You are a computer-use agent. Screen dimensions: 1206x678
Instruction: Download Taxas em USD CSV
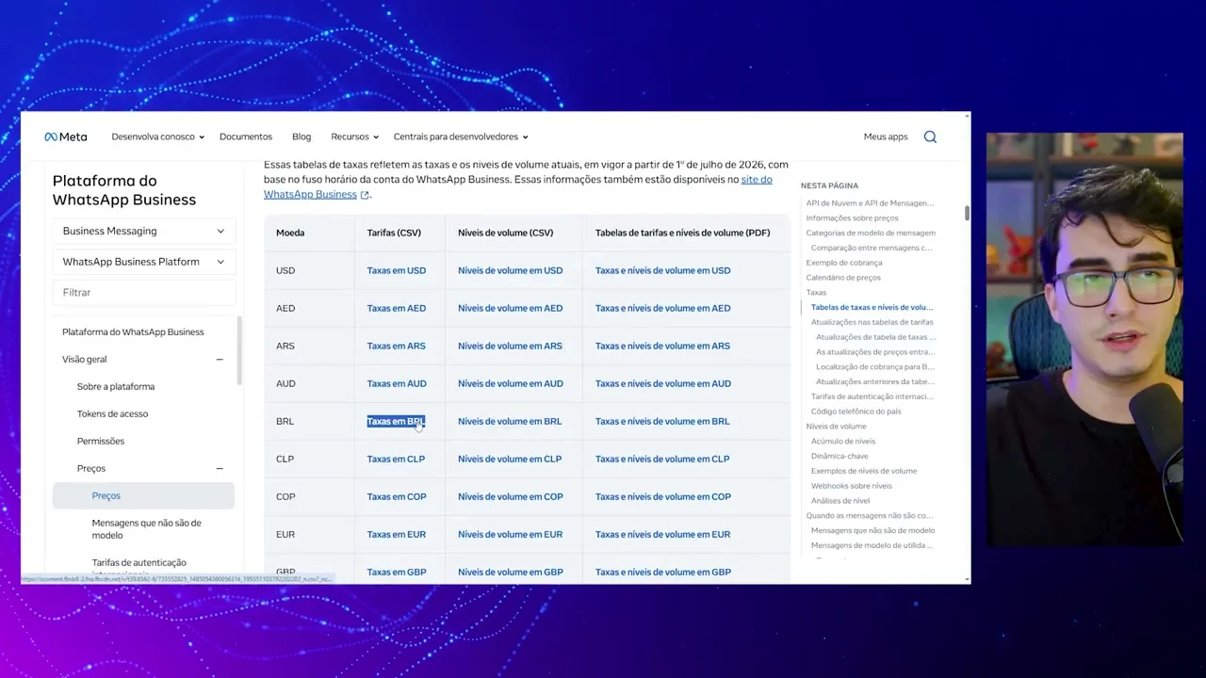pyautogui.click(x=397, y=270)
